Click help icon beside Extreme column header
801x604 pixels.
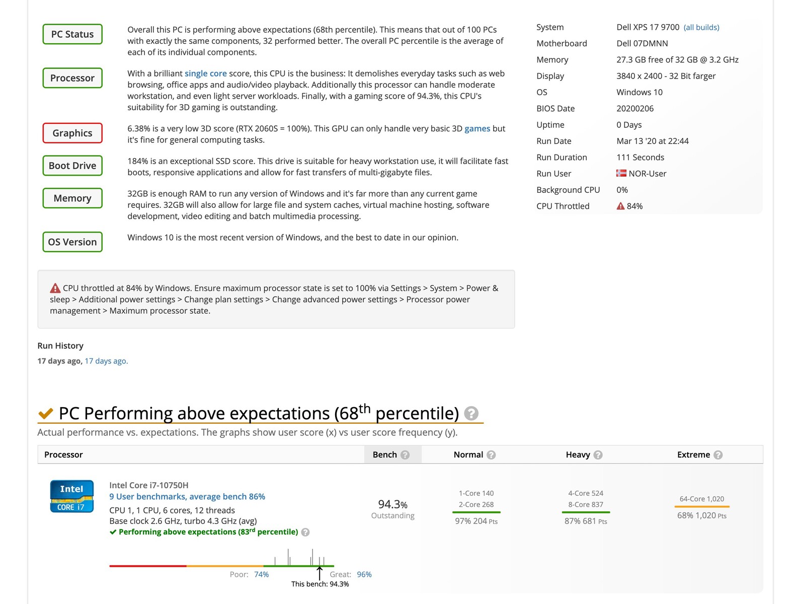point(718,455)
